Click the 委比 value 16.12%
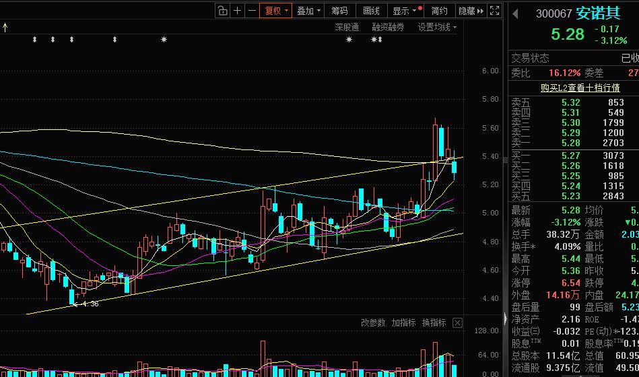 (x=564, y=73)
